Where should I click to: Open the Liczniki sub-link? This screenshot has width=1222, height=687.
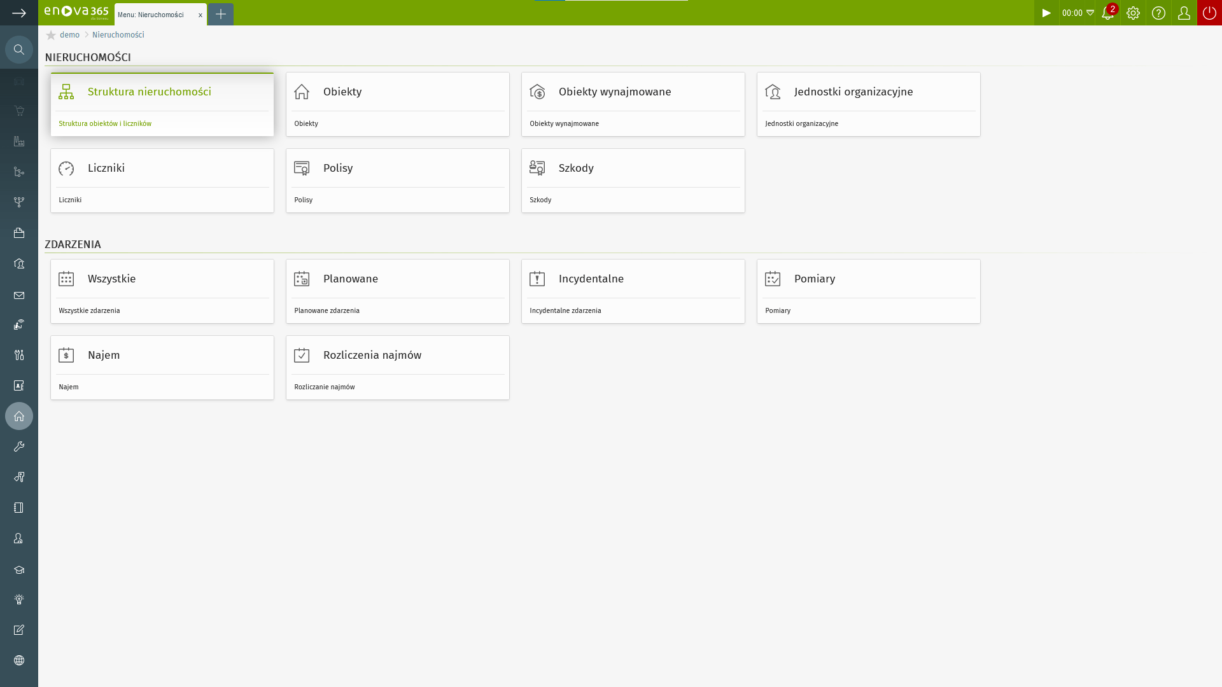point(70,200)
